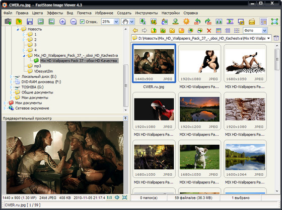Open the Фото view mode dropdown
This screenshot has height=210, width=282.
(x=264, y=31)
